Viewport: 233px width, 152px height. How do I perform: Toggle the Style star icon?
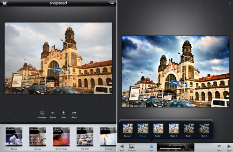(x=151, y=147)
